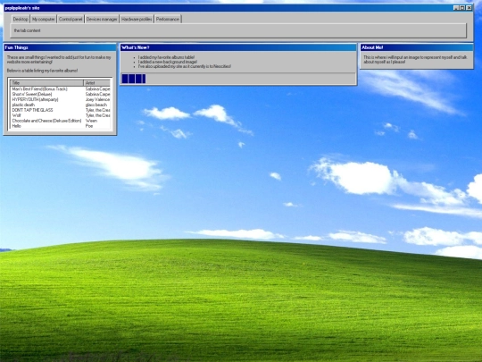Select the Chocolate and Cheese album row
Image resolution: width=482 pixels, height=362 pixels.
(x=61, y=121)
